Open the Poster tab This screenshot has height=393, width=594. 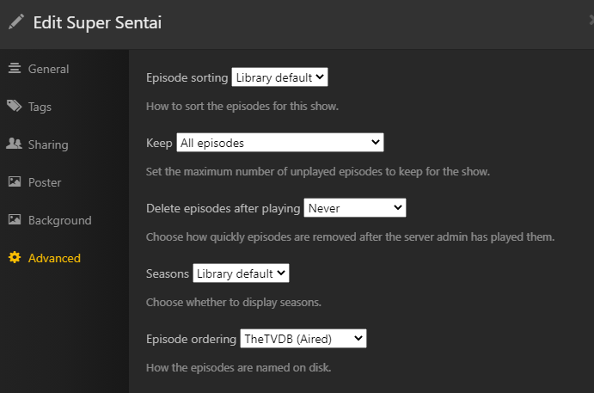45,182
